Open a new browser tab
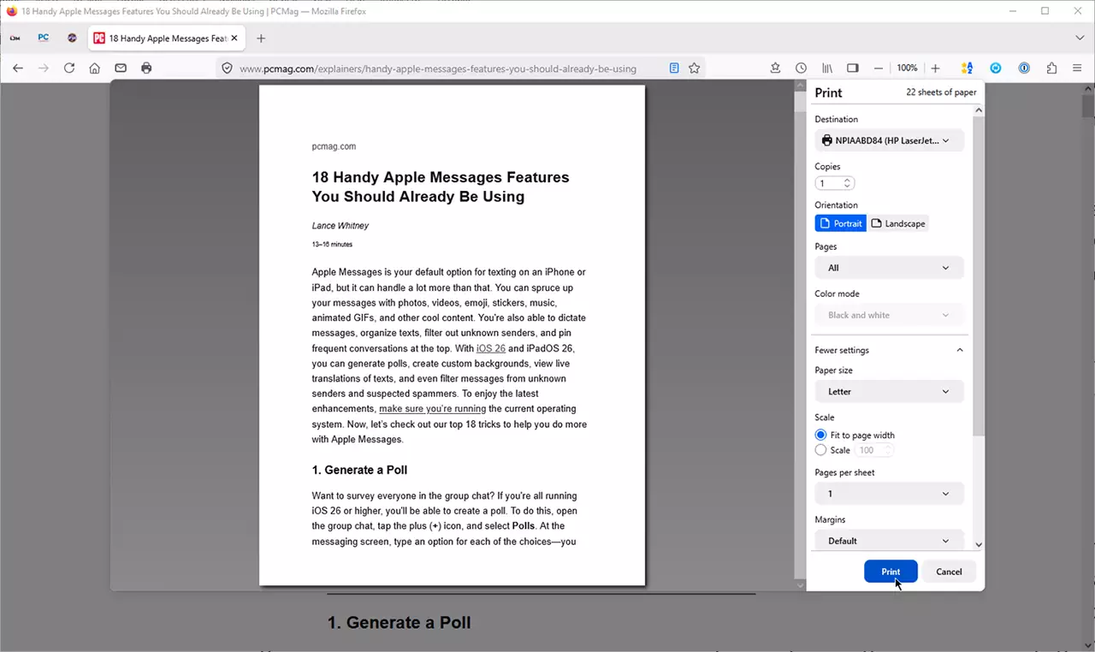The height and width of the screenshot is (652, 1095). (261, 39)
